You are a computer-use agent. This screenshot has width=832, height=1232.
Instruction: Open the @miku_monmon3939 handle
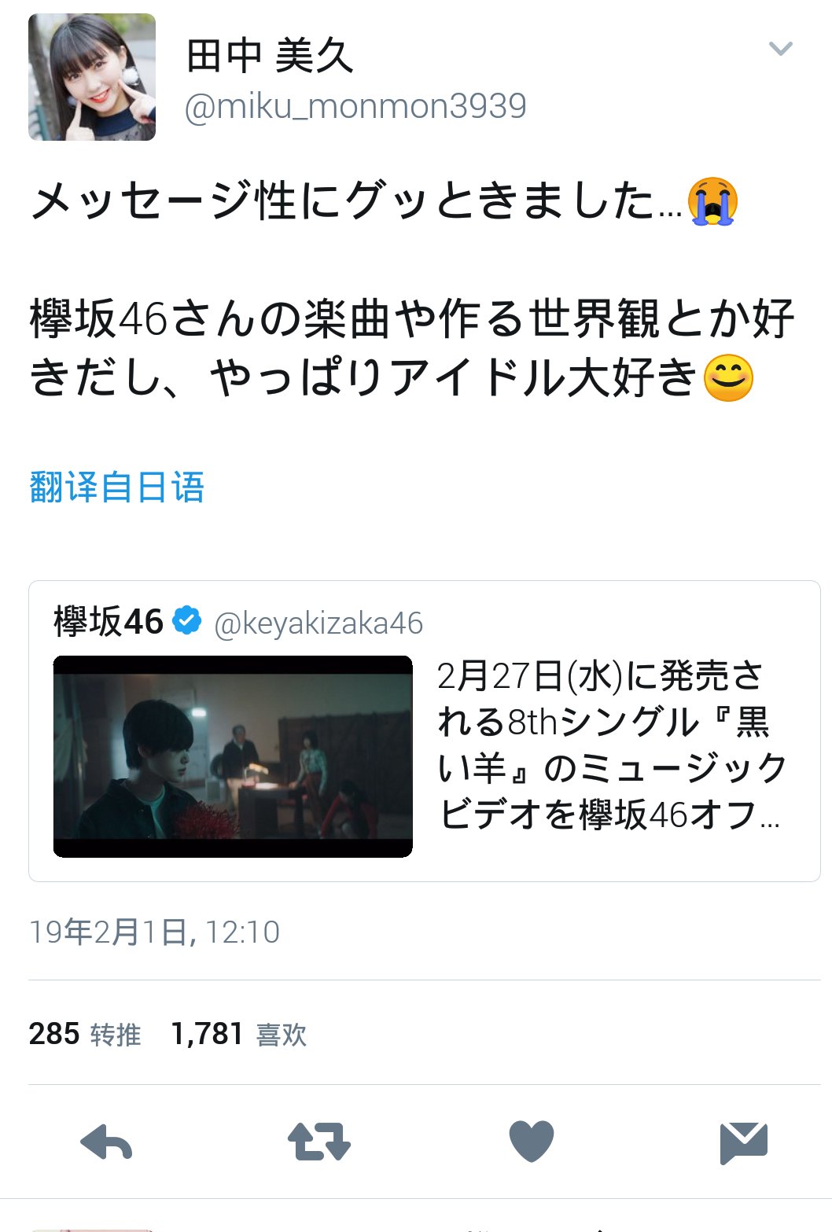click(355, 106)
